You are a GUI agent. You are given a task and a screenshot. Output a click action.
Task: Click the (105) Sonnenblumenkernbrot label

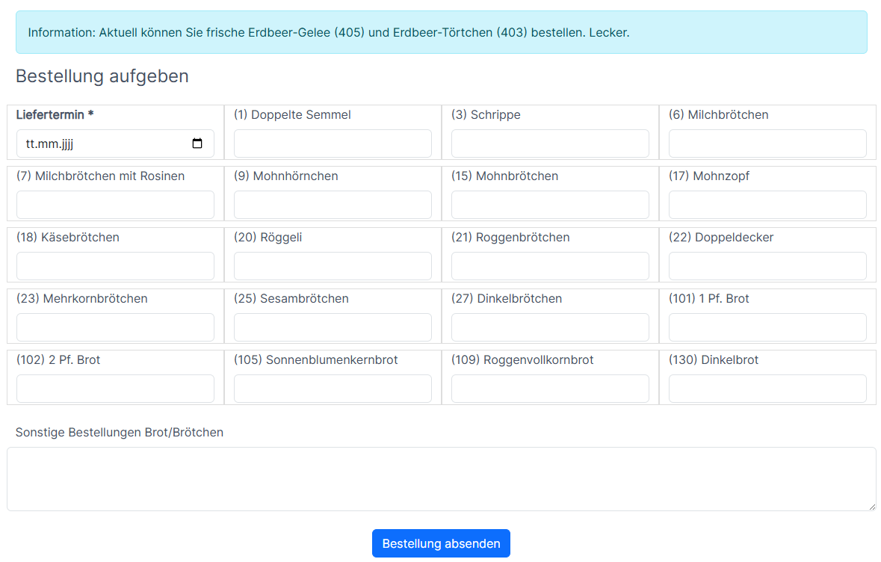tap(316, 359)
